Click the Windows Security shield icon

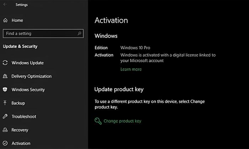[x=5, y=89]
